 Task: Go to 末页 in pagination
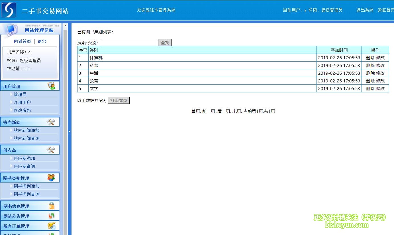pos(237,111)
